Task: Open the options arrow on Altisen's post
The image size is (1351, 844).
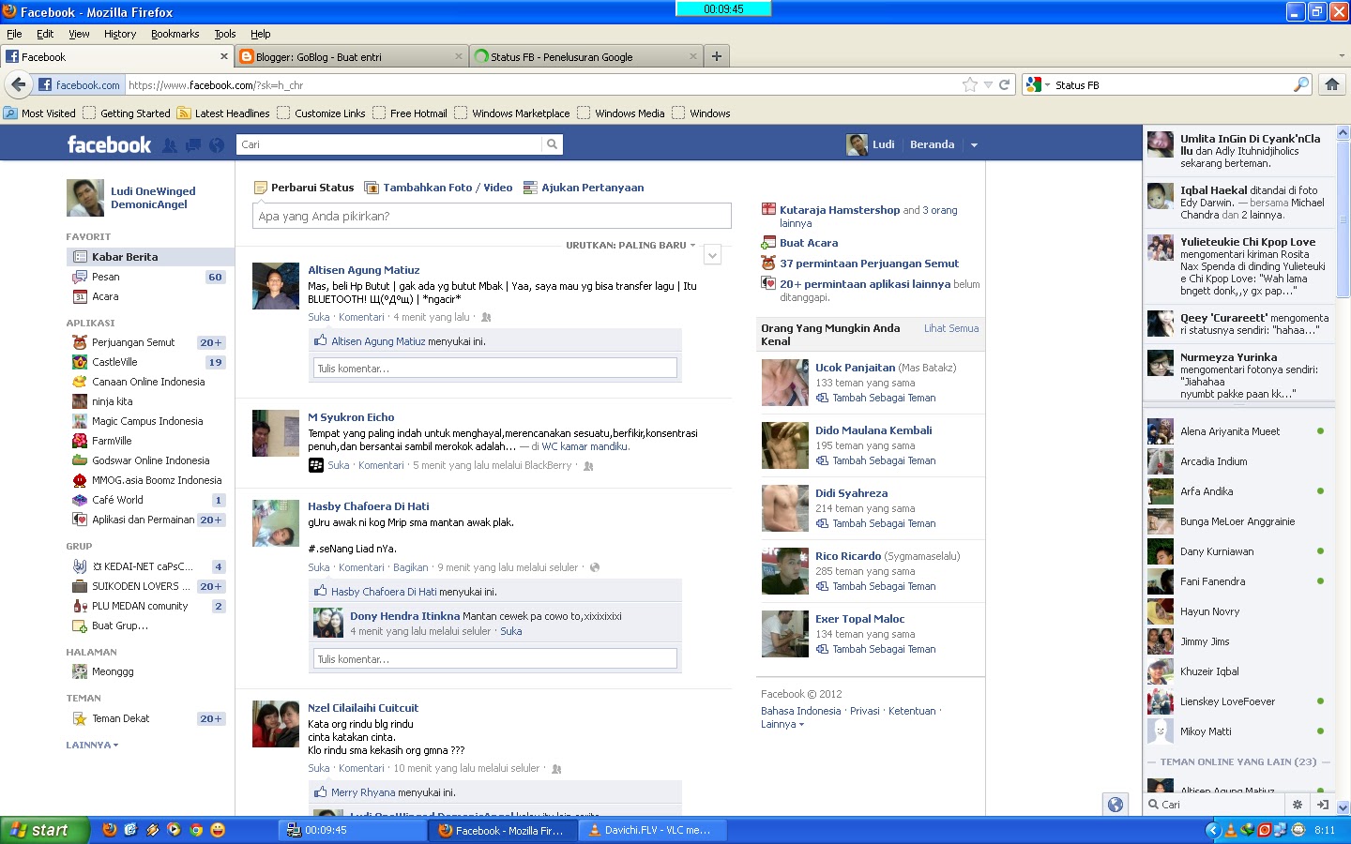Action: tap(713, 255)
